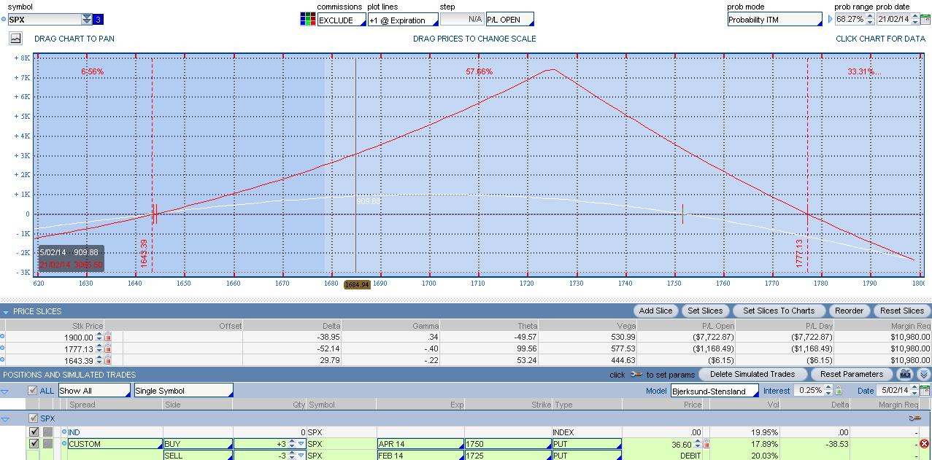The width and height of the screenshot is (932, 460).
Task: Open the CUSTOM spread dropdown
Action: pos(115,444)
